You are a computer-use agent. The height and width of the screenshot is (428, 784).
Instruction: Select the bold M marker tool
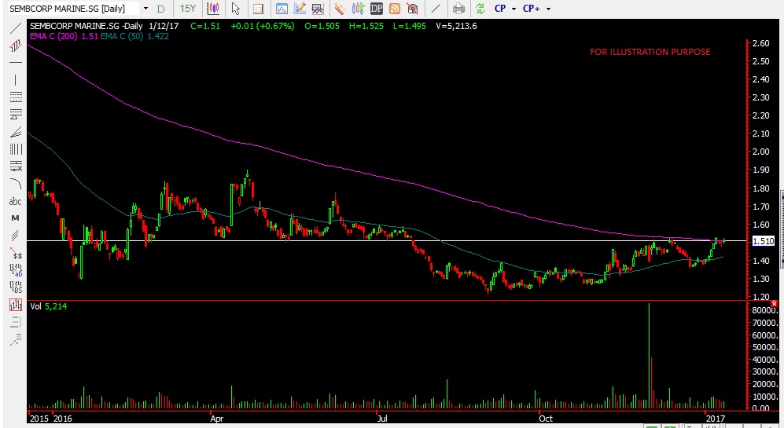click(16, 218)
